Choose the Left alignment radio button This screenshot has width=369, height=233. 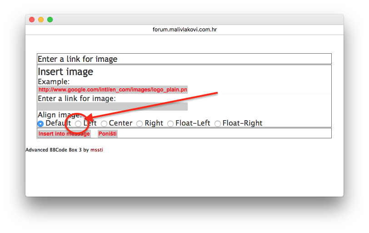78,123
